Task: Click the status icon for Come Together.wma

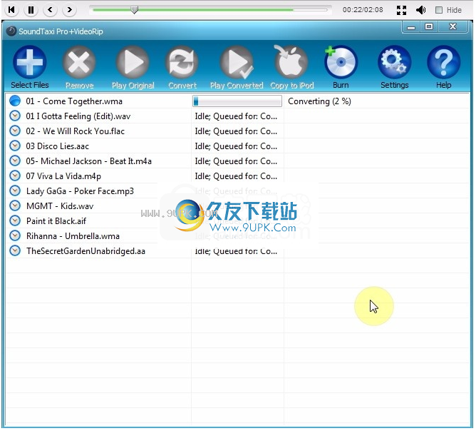Action: (x=15, y=101)
